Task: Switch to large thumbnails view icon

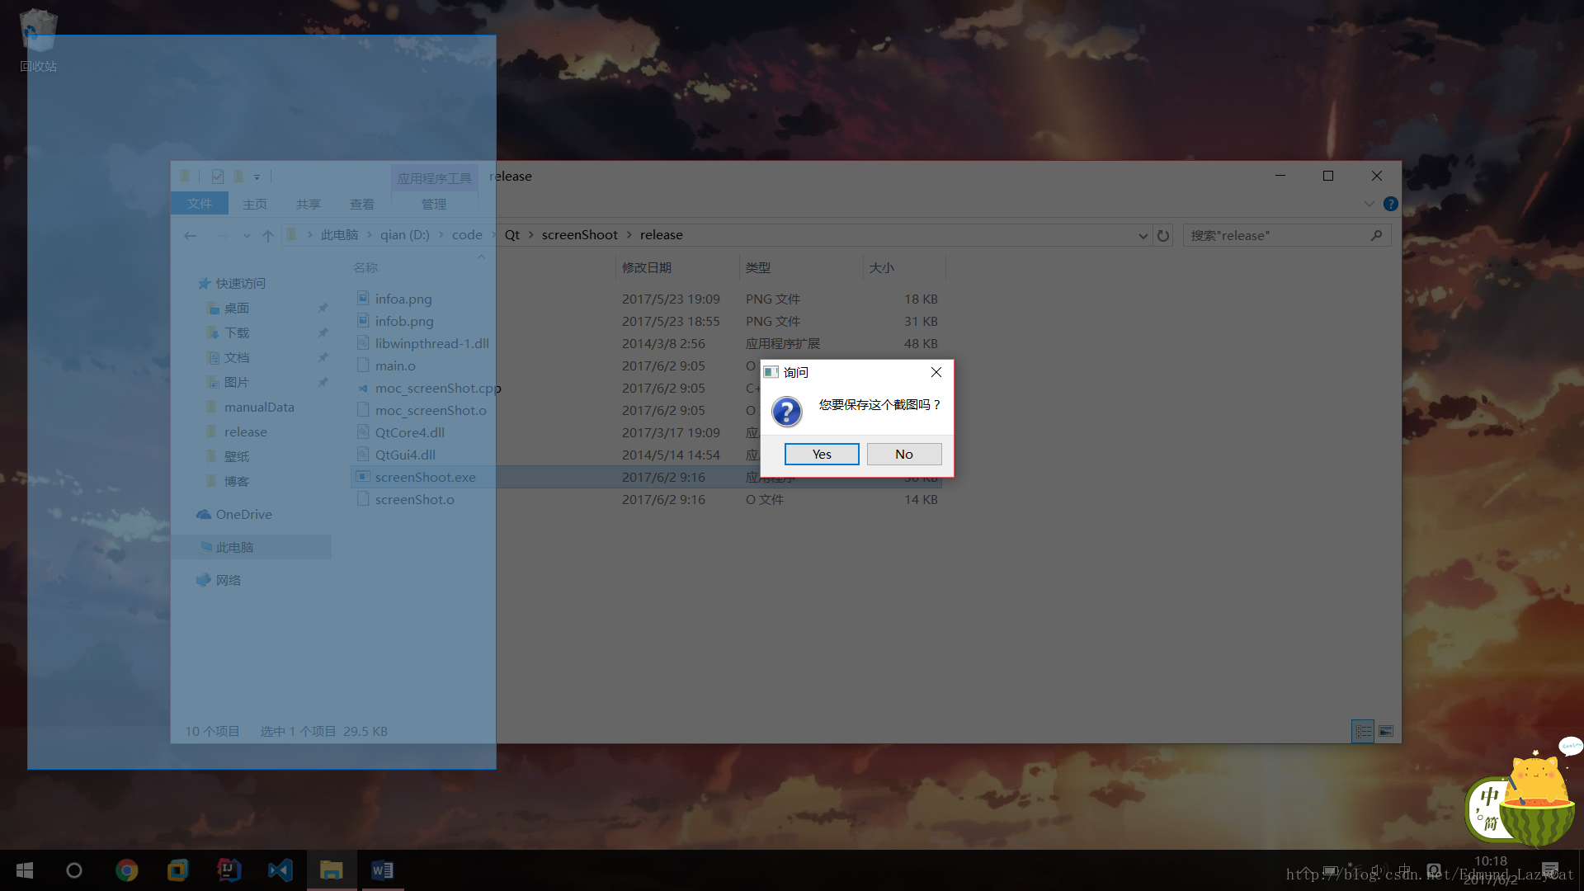Action: click(1386, 732)
